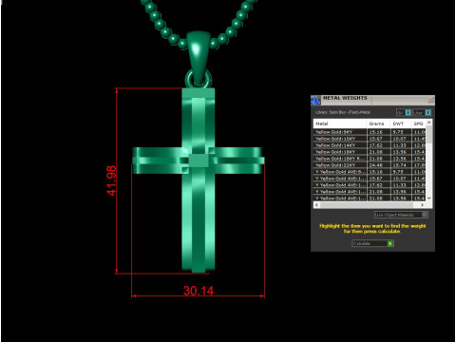Select the pendant bail above the cross
The width and height of the screenshot is (456, 342).
199,58
